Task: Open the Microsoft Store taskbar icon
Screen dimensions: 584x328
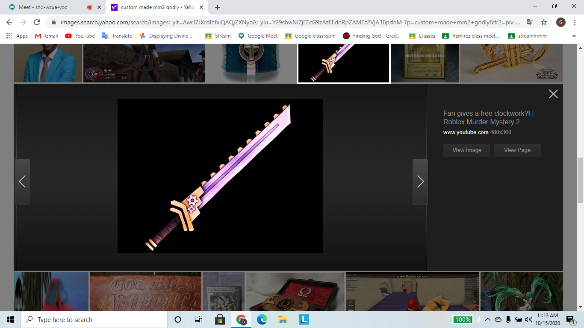Action: [220, 319]
